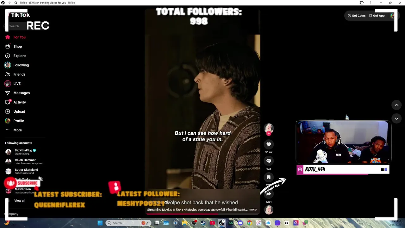Go to the previous video arrow
This screenshot has width=405, height=228.
click(396, 105)
